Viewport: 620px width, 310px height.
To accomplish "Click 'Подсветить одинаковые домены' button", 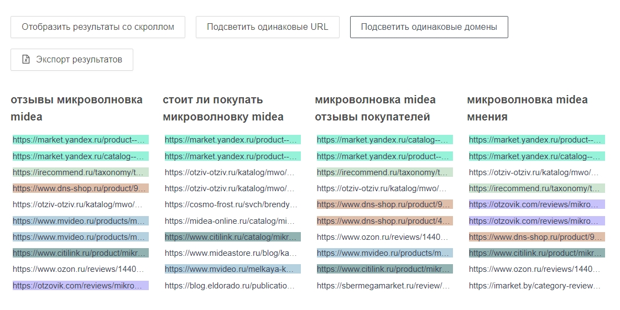I will coord(429,27).
